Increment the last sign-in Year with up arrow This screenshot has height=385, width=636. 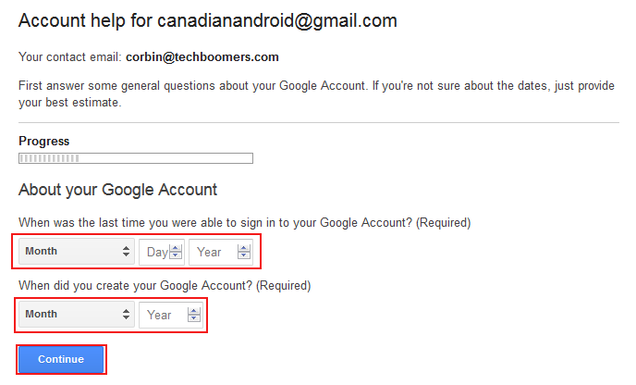pyautogui.click(x=244, y=249)
